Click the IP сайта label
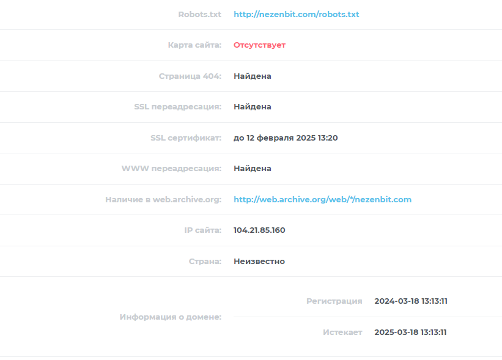 coord(202,230)
